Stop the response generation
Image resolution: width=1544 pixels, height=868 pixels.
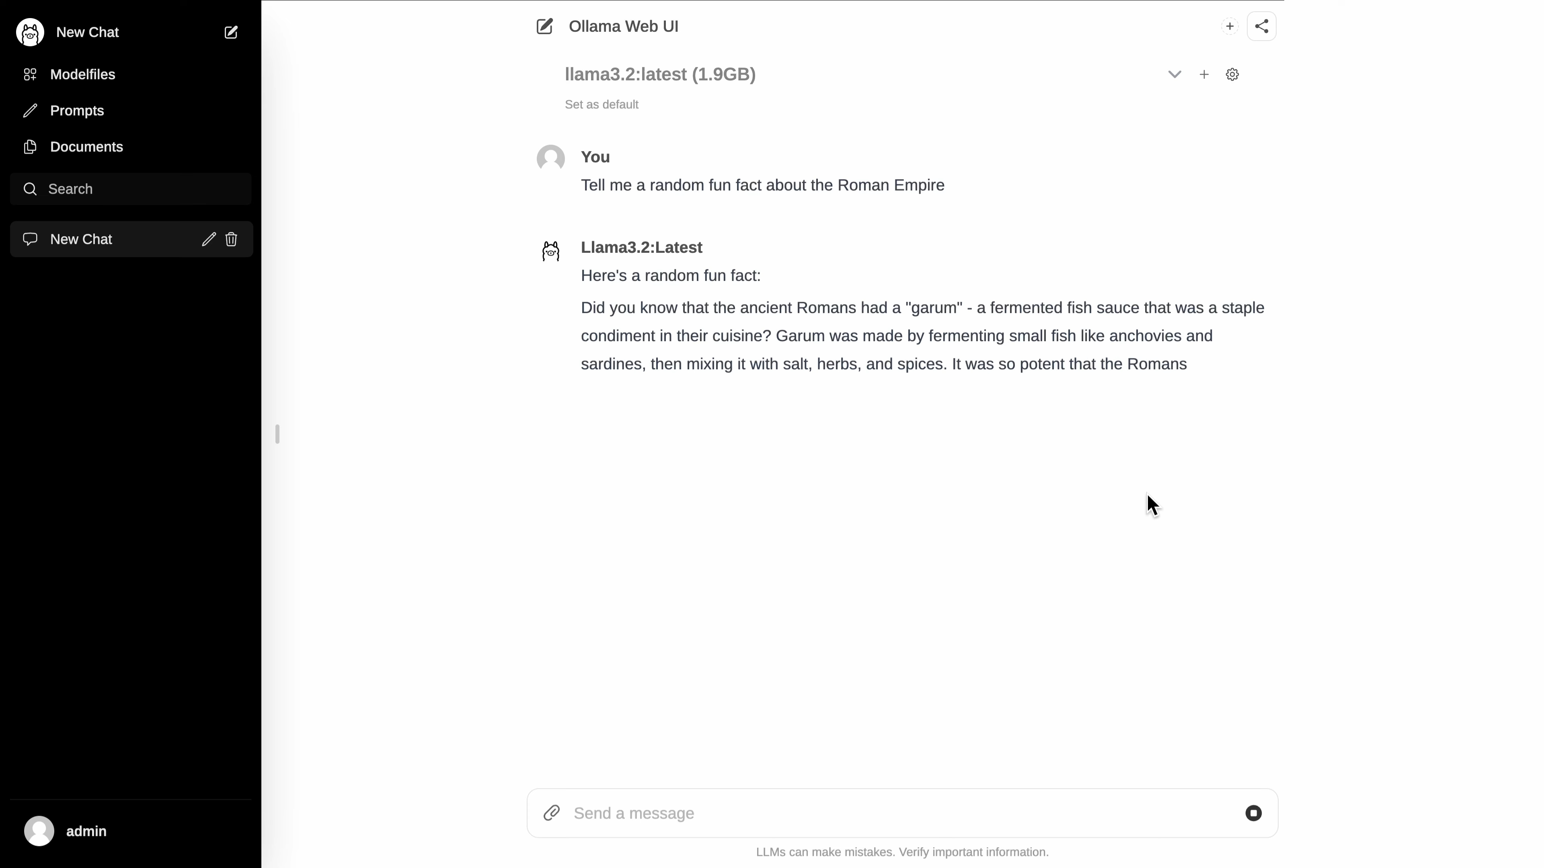[1253, 813]
